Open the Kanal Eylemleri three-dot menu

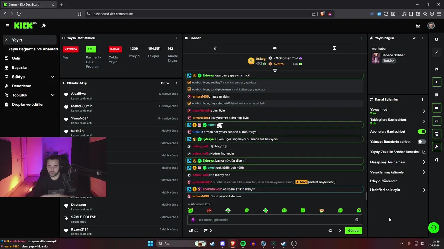[422, 99]
